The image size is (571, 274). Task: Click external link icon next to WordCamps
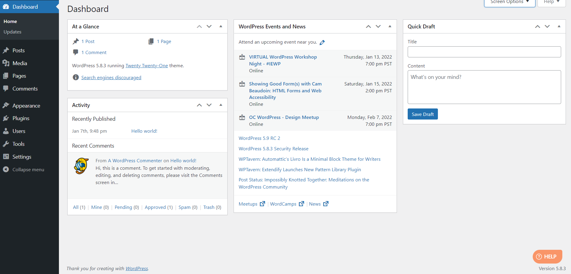302,204
